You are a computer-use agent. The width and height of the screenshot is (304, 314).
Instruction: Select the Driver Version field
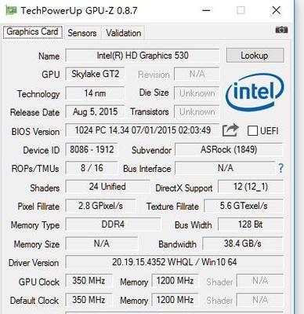point(175,262)
